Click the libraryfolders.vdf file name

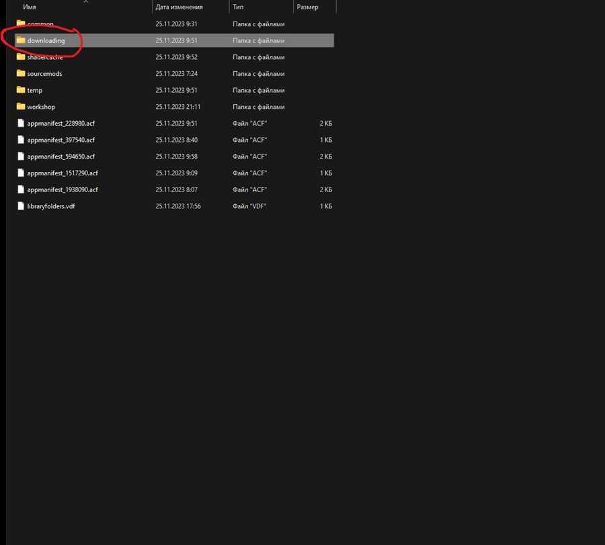[51, 206]
